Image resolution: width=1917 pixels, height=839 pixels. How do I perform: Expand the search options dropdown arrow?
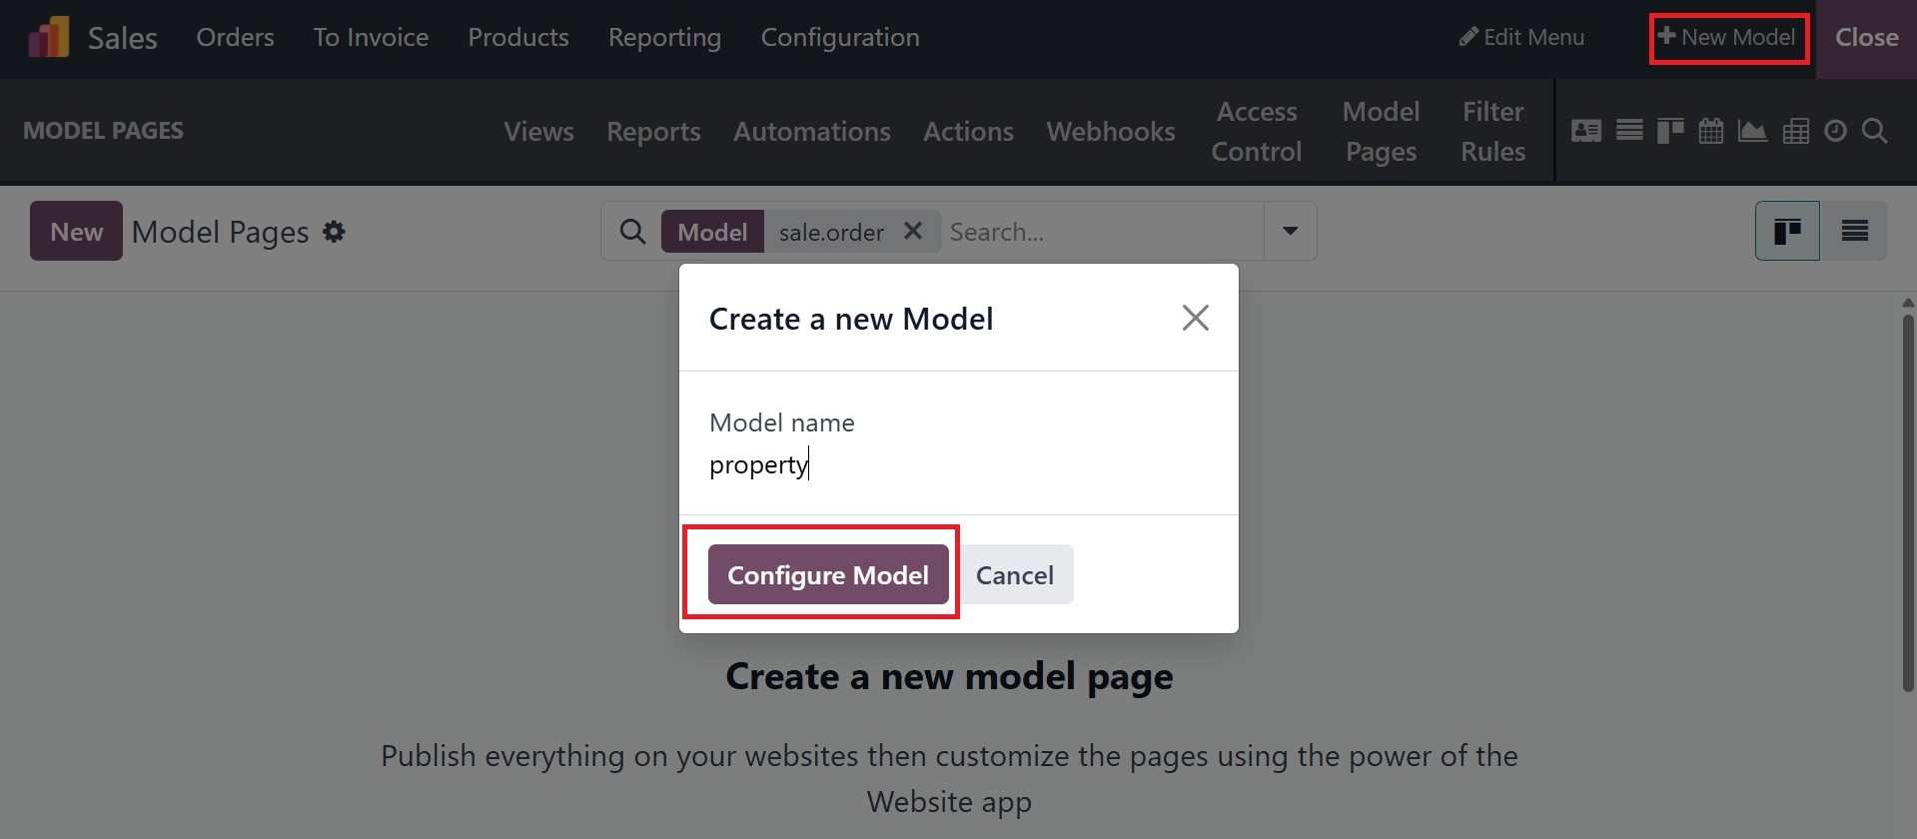tap(1291, 231)
